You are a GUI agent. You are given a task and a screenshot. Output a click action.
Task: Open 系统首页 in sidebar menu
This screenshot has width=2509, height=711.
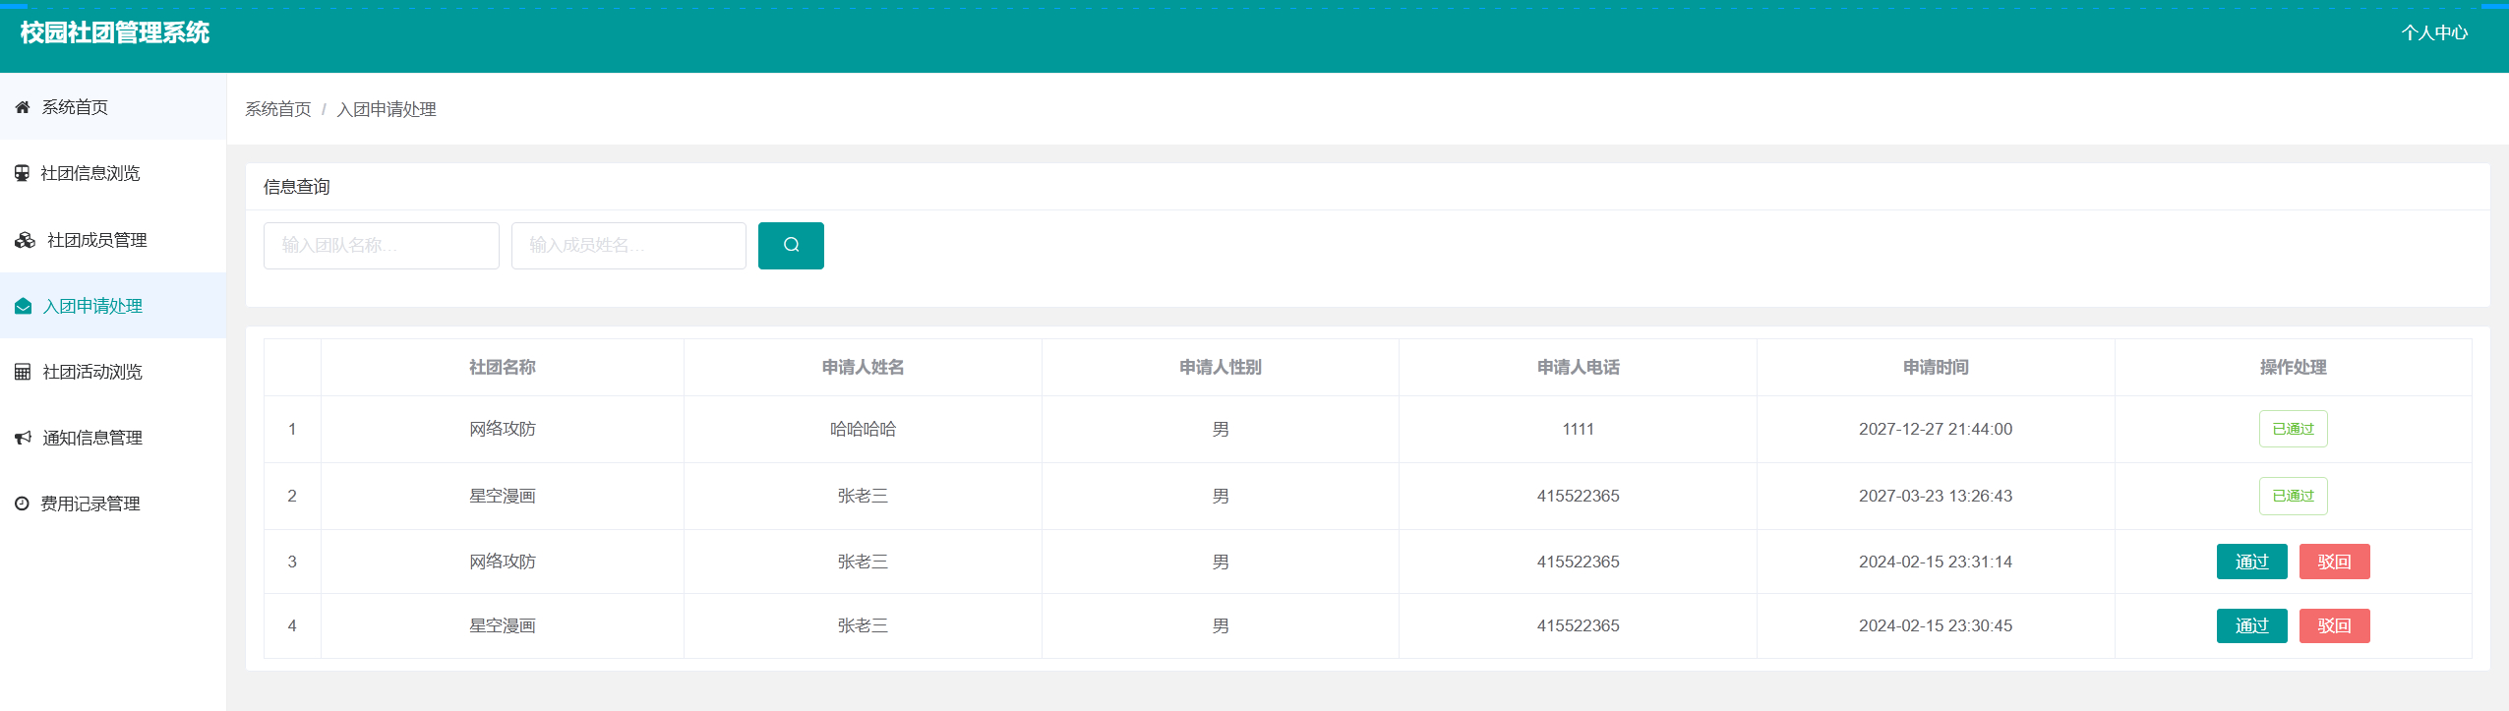(113, 107)
